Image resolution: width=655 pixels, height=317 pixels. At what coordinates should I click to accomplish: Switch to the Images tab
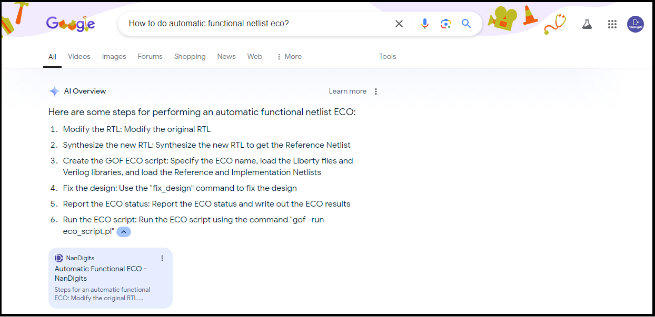click(114, 57)
